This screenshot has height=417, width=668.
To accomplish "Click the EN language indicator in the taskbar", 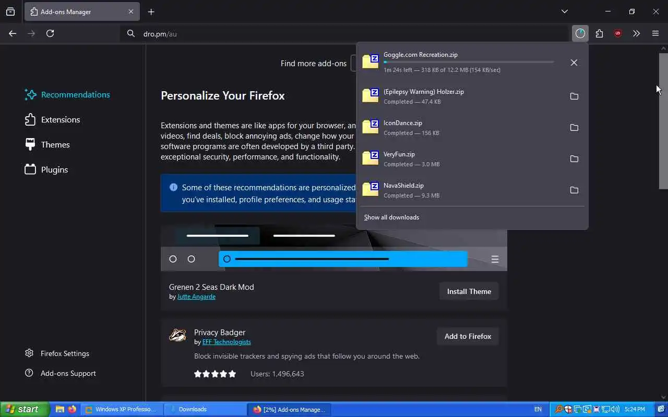I will (538, 409).
